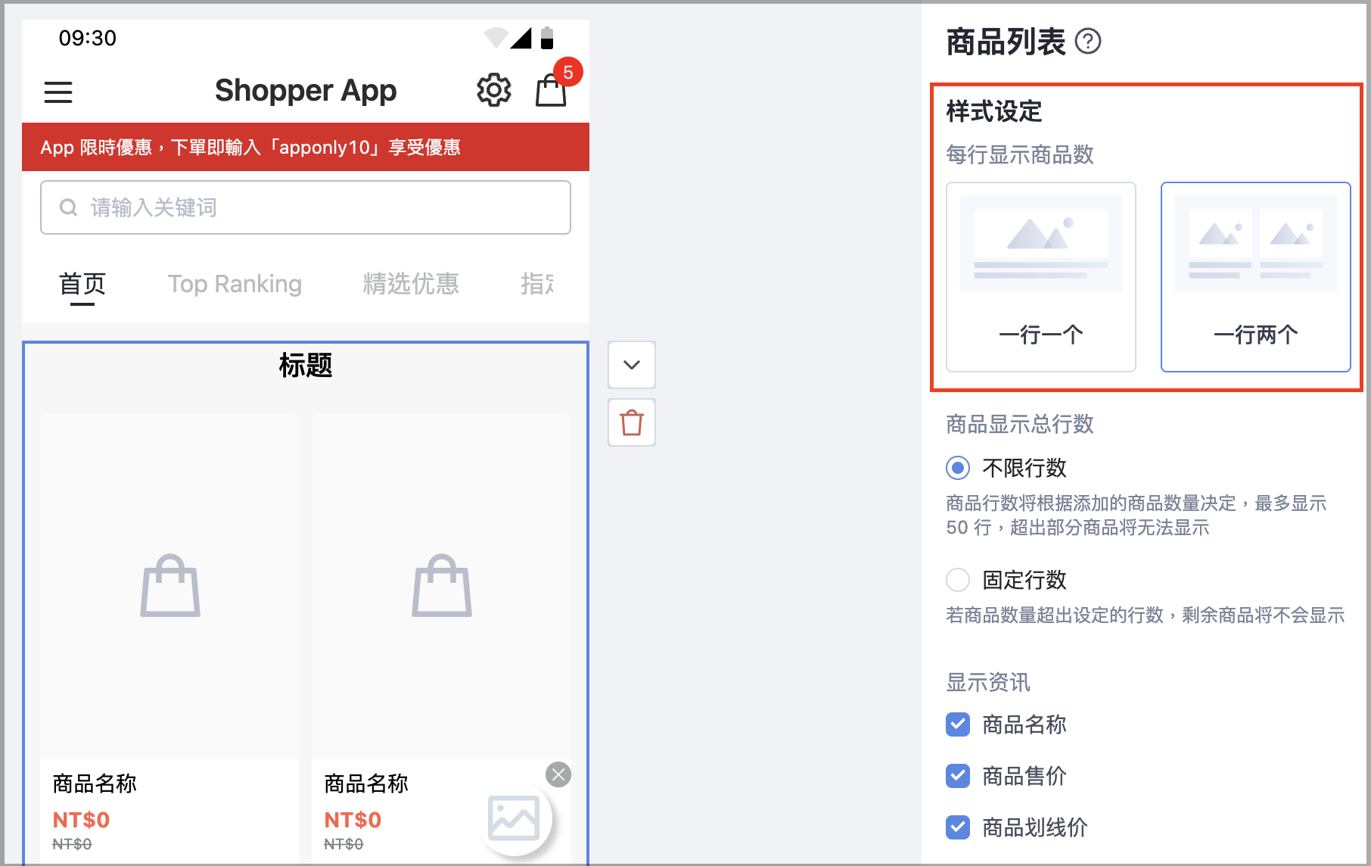
Task: Select the 一行一个 layout option
Action: tap(1041, 277)
